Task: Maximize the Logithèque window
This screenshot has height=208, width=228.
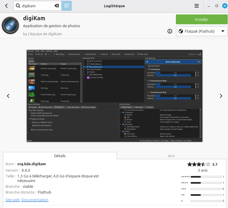Action: click(x=217, y=6)
